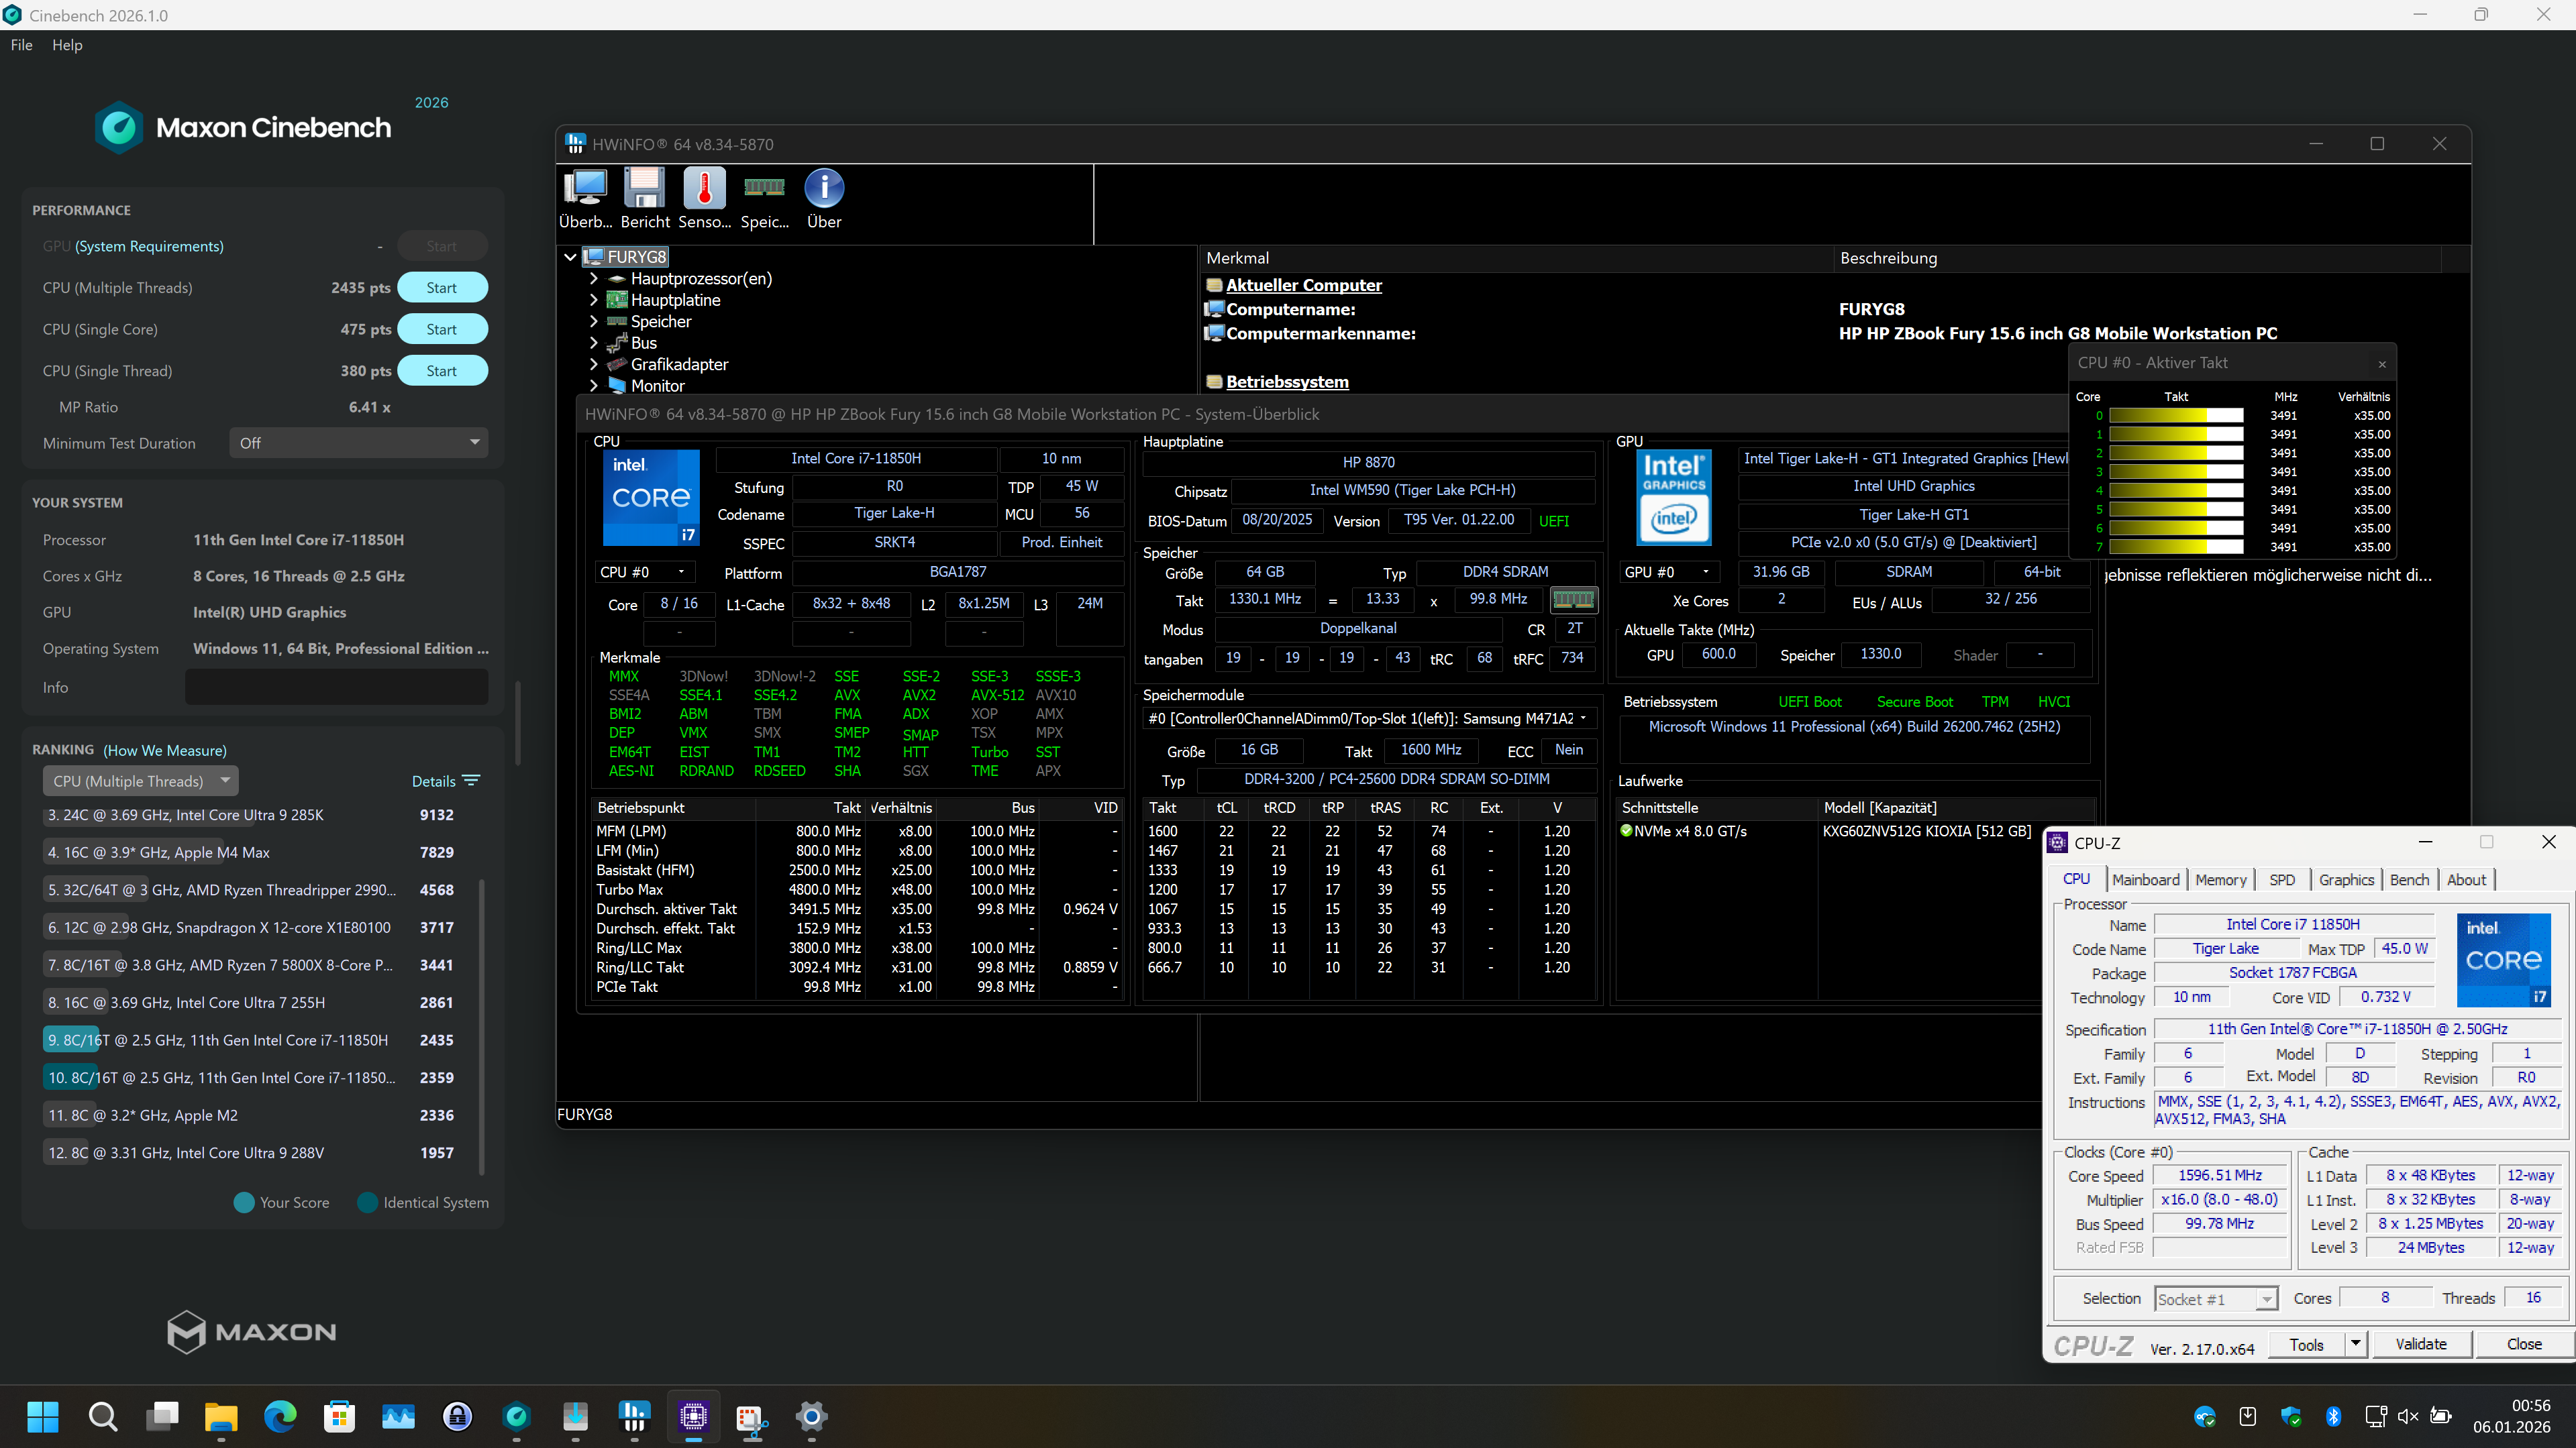Open Minimum Test Duration dropdown
Screen dimensions: 2576x1448
pos(359,443)
